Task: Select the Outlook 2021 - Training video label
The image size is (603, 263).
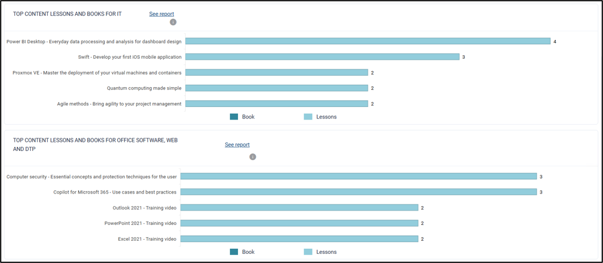Action: point(145,208)
